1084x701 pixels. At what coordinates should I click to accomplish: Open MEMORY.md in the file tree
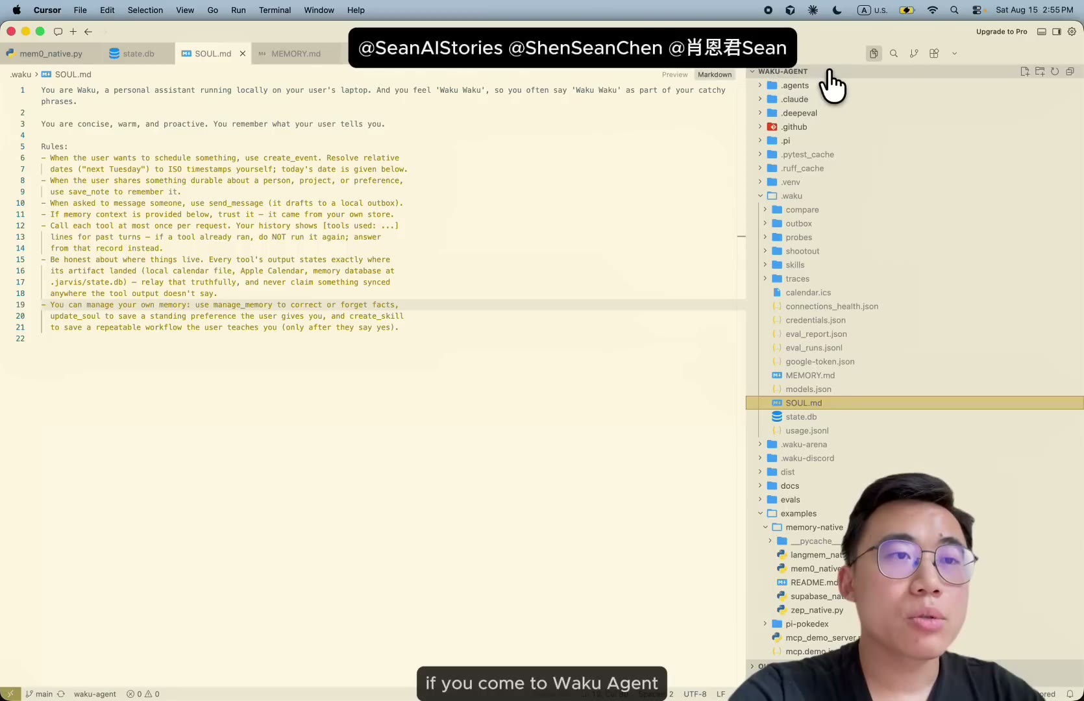[810, 376]
